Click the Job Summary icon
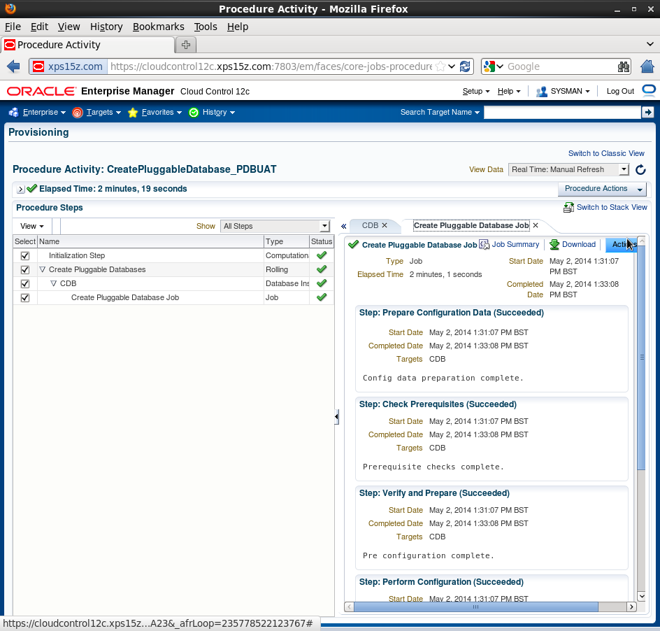Viewport: 660px width, 631px height. tap(484, 244)
